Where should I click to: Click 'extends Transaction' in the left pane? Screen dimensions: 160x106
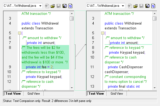pyautogui.click(x=37, y=28)
